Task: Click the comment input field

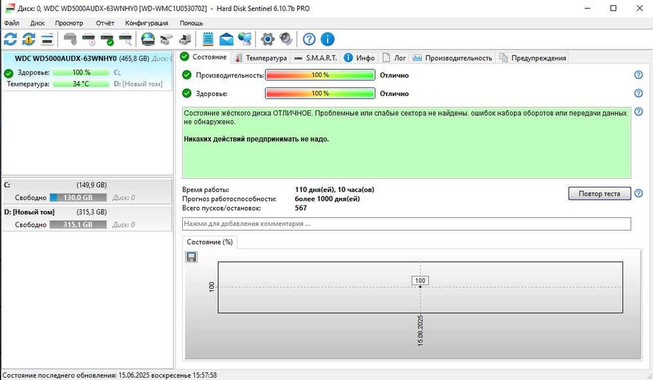Action: click(406, 223)
